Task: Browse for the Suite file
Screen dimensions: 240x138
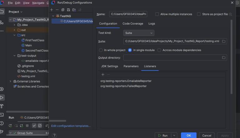Action: point(224,41)
